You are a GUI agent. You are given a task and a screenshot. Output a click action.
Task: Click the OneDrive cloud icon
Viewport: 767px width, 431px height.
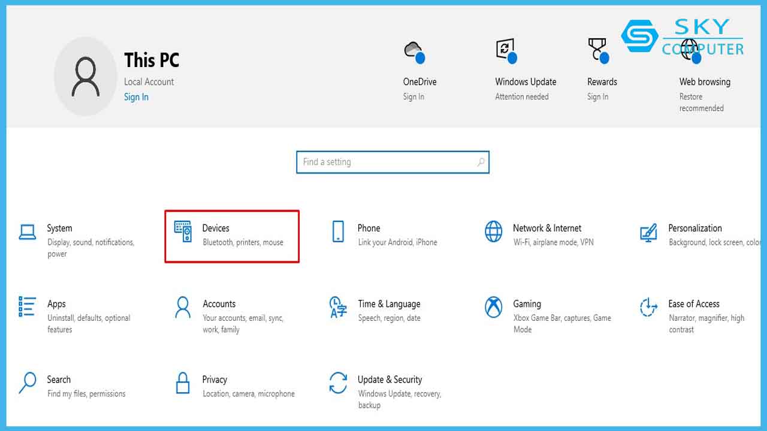click(415, 51)
